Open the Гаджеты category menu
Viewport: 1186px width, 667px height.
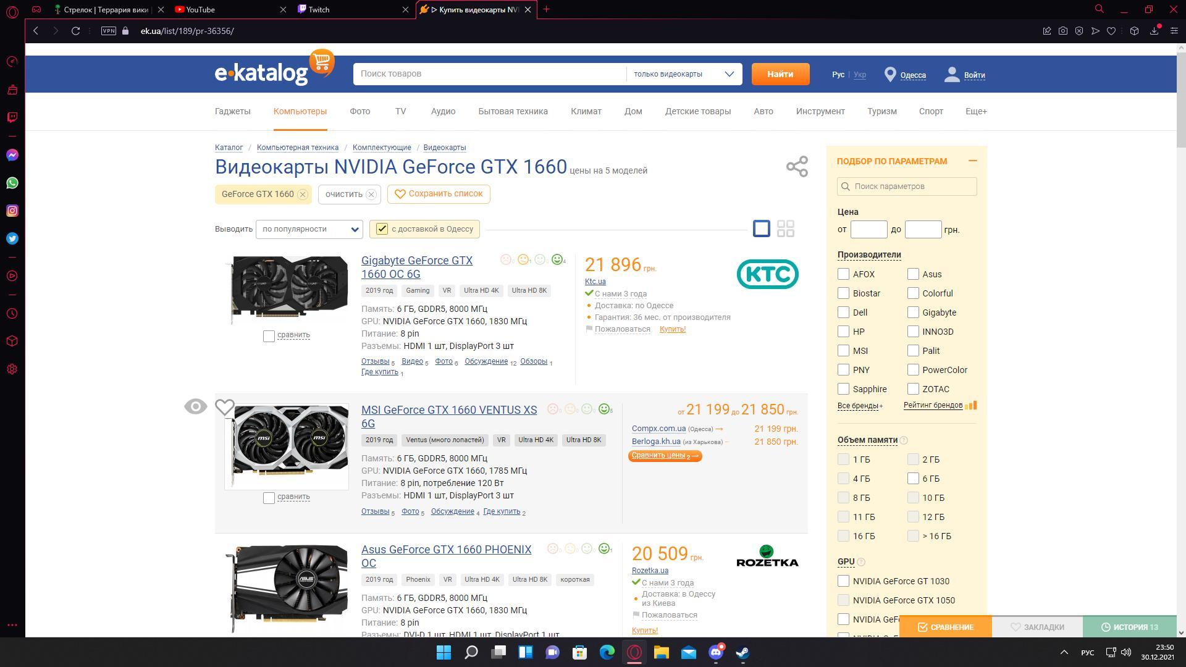click(x=233, y=111)
